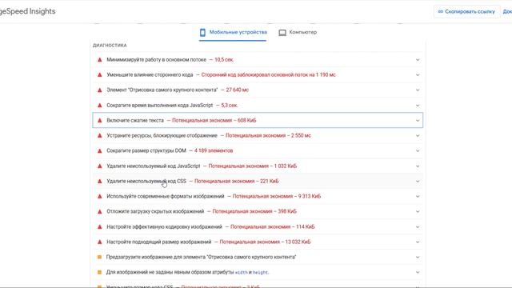Expand chevron for Удалите неиспользуемый код CSS
The height and width of the screenshot is (288, 512).
pos(418,182)
